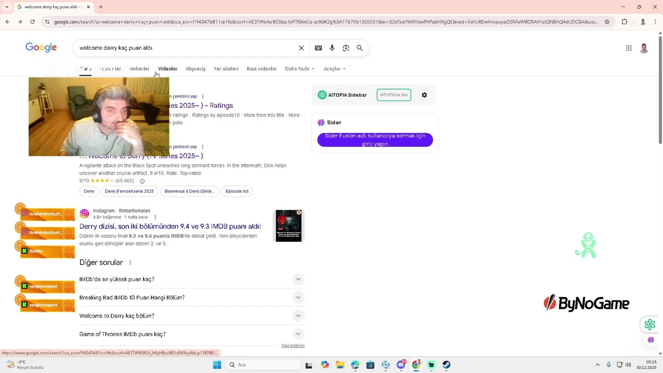Reload the current page
The image size is (663, 373).
pos(32,22)
